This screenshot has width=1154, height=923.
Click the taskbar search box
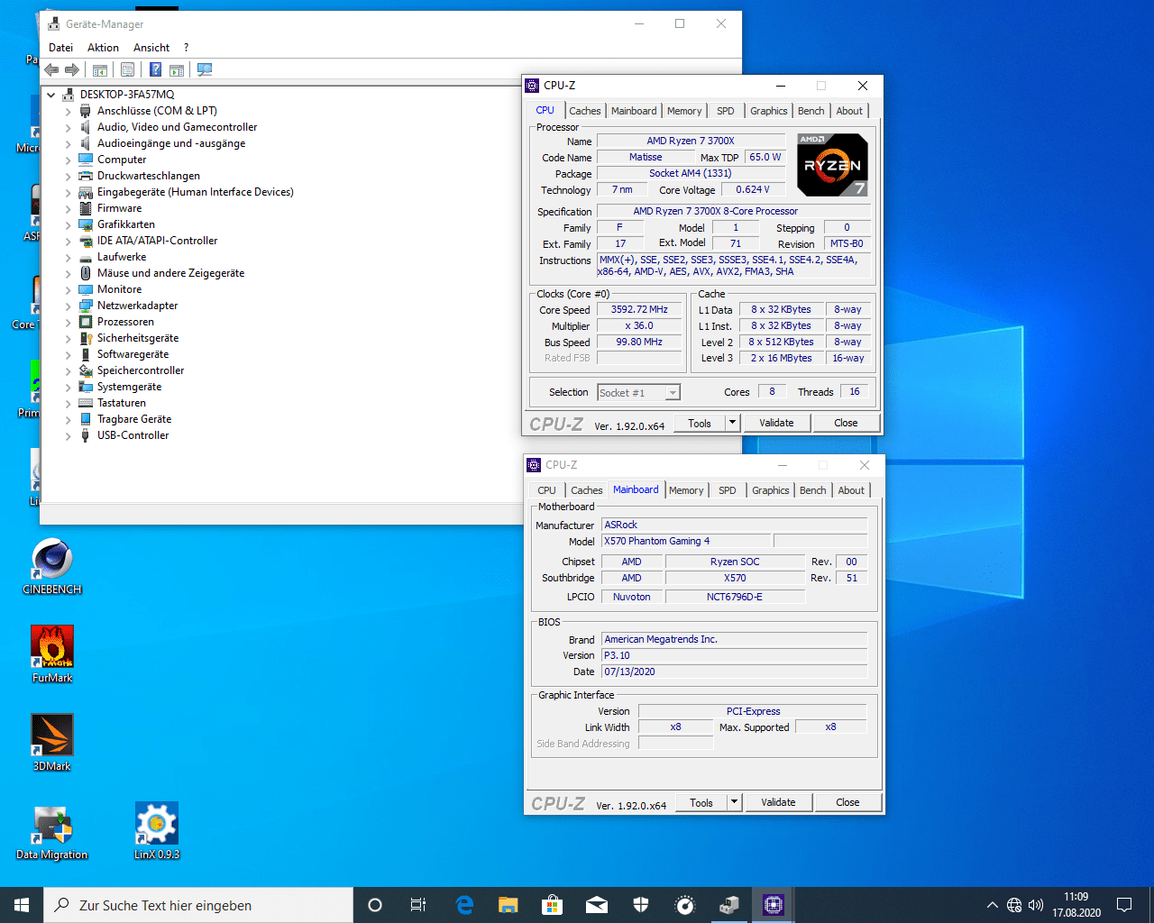198,905
